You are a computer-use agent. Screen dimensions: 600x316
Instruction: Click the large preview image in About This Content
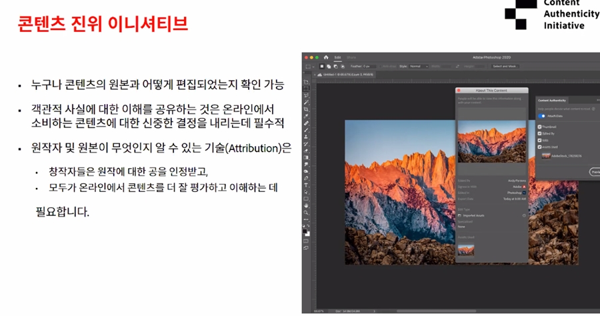pyautogui.click(x=492, y=141)
